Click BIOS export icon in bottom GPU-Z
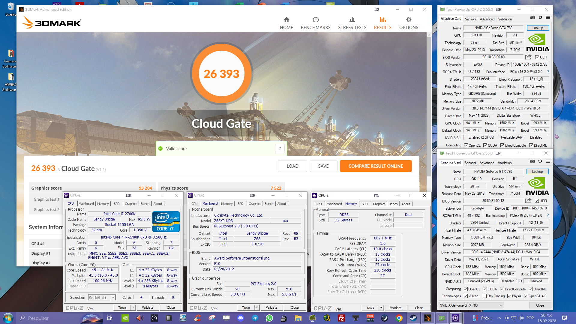This screenshot has width=576, height=324. (528, 201)
